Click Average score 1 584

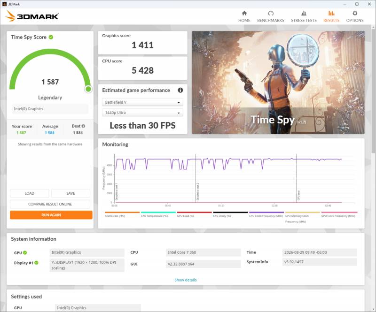(50, 133)
